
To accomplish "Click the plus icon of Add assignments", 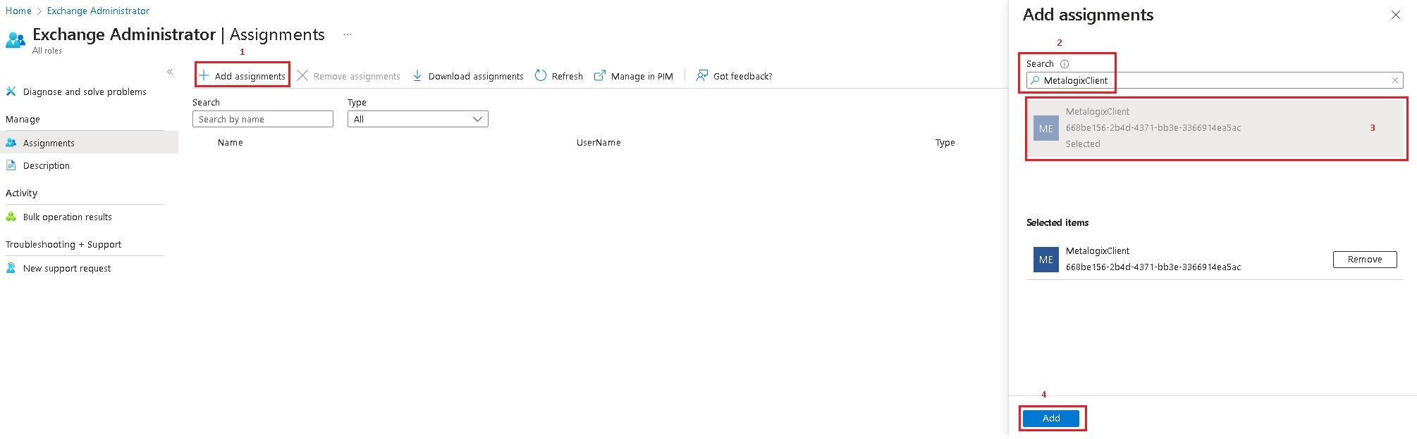I will (204, 75).
